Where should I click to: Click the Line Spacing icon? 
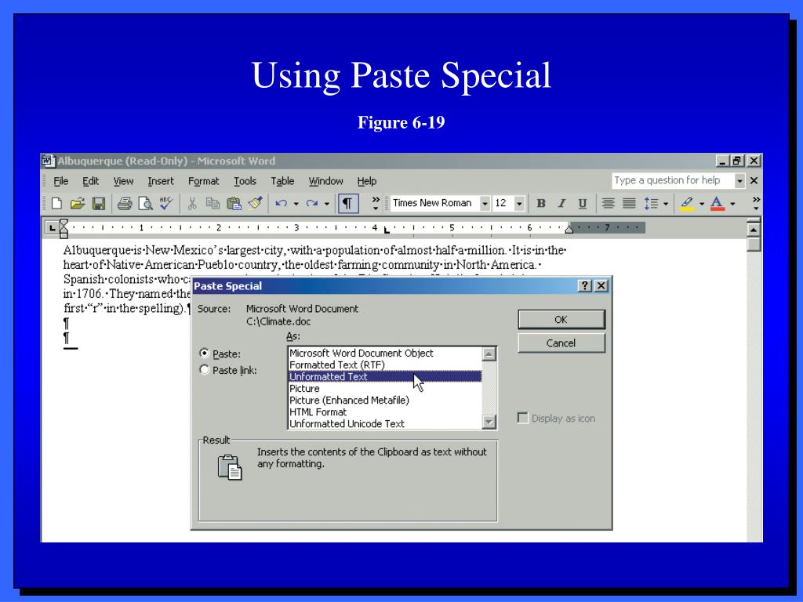pos(651,204)
